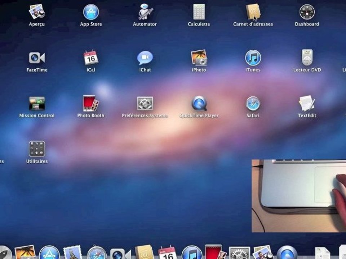346x259 pixels.
Task: Click iTunes icon in the Dock
Action: point(192,253)
